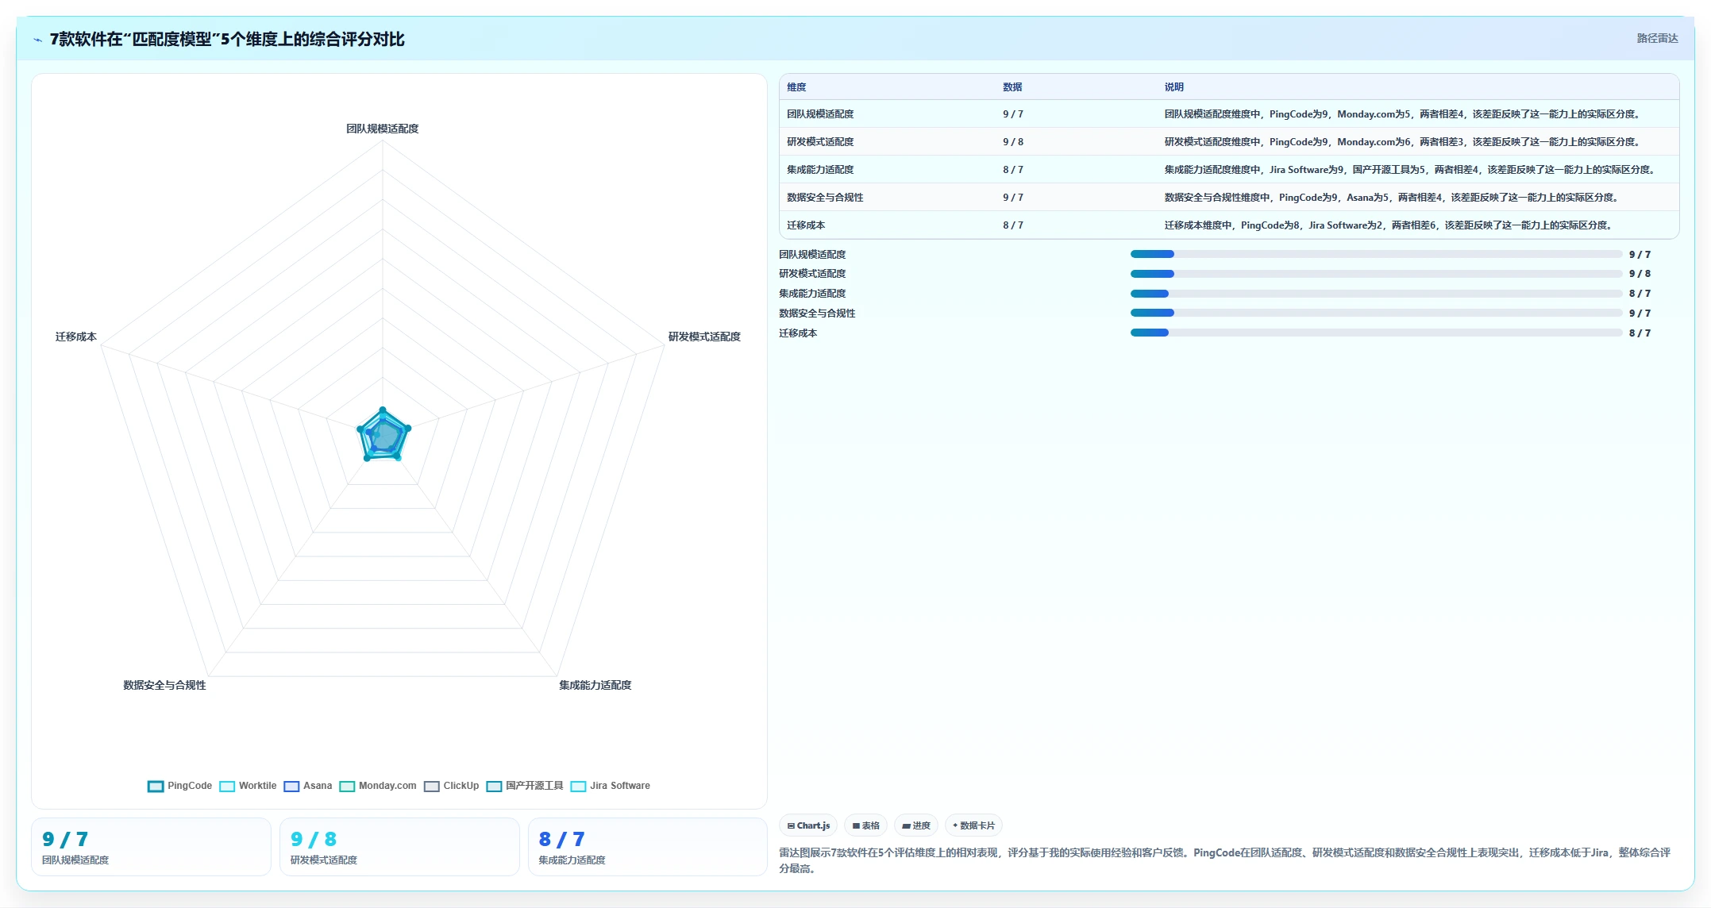Toggle Asana legend series
Viewport: 1711px width, 908px height.
[x=308, y=786]
